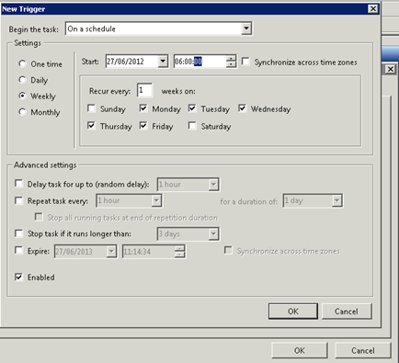The image size is (399, 363).
Task: Uncheck the Monday checkbox
Action: 143,108
